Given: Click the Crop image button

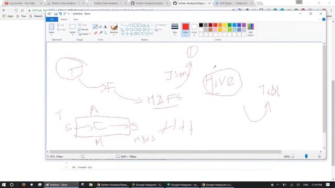Looking at the screenshot, I should tap(83, 25).
